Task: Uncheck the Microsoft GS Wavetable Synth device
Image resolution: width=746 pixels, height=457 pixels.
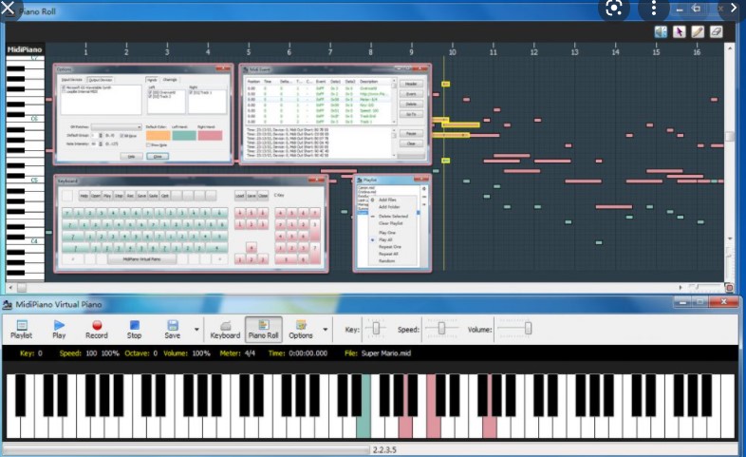Action: click(64, 87)
